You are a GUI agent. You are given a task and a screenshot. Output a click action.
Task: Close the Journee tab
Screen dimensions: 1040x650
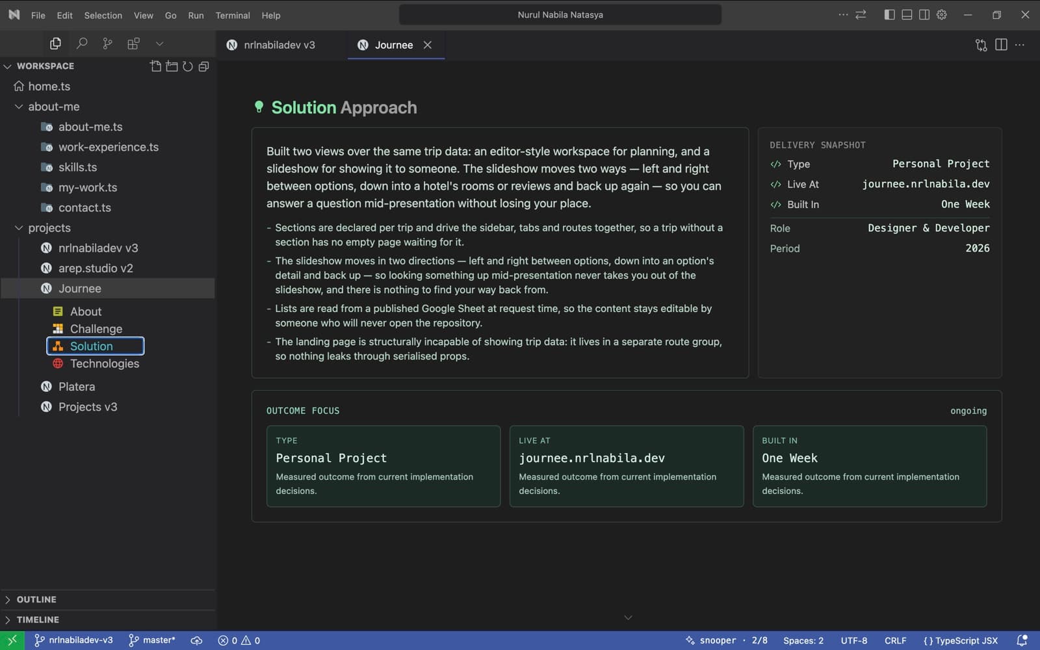click(428, 45)
